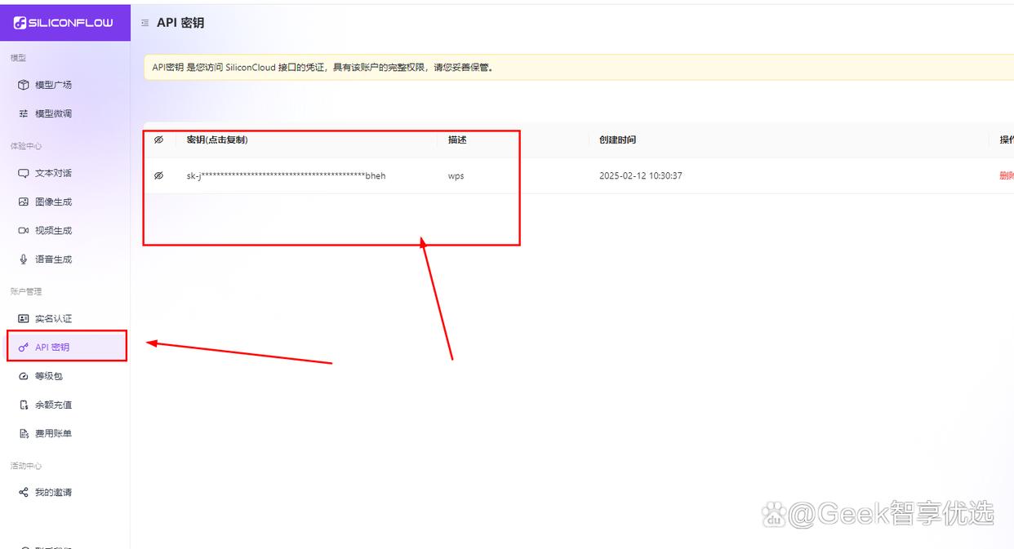Click the SiliconFlow logo
Image resolution: width=1014 pixels, height=549 pixels.
pos(64,23)
